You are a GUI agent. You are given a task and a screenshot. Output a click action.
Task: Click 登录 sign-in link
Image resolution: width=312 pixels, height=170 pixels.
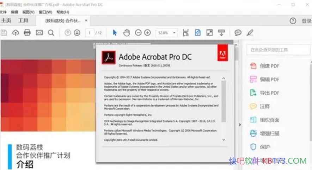point(306,21)
